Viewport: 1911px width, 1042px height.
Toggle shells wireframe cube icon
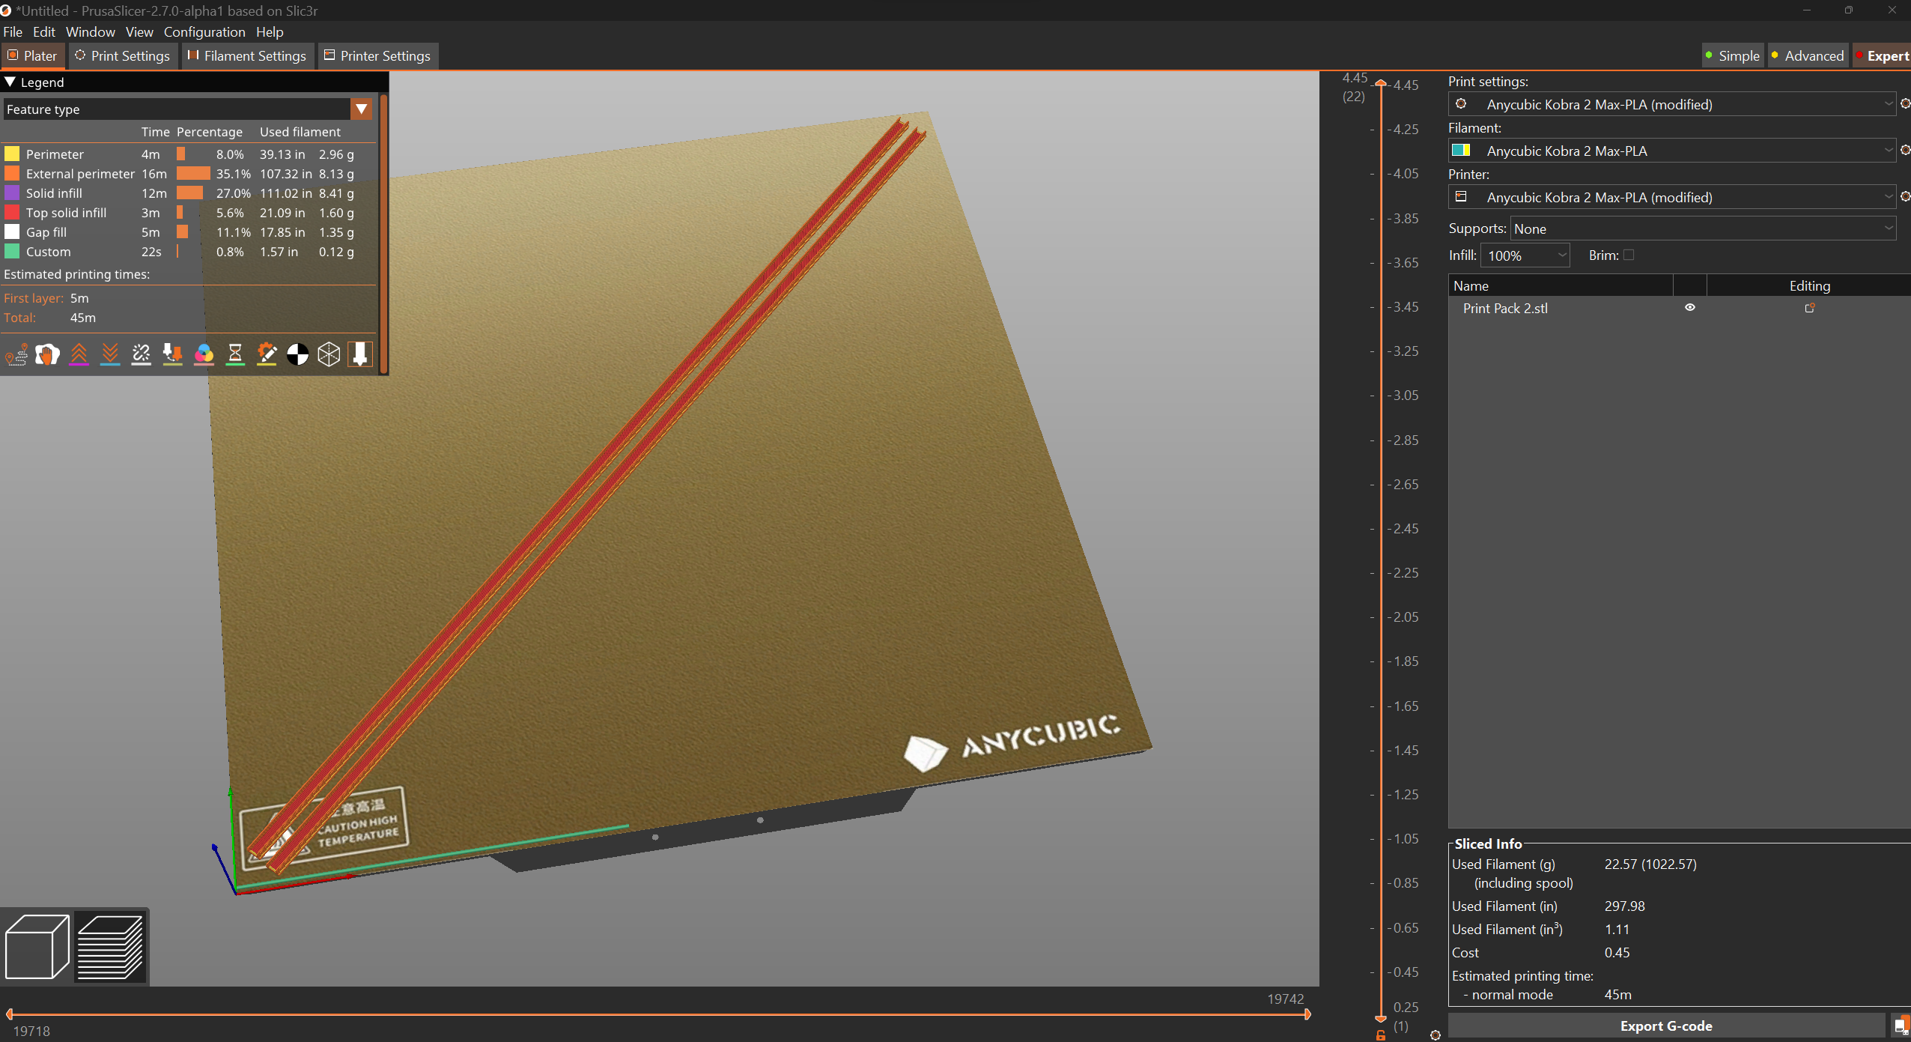[x=329, y=354]
